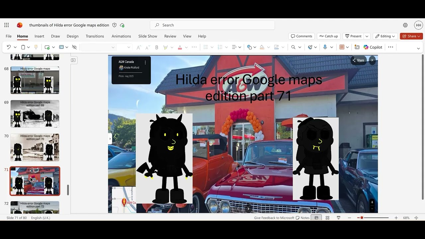This screenshot has width=425, height=239.
Task: Open the settings gear icon
Action: pos(405,25)
